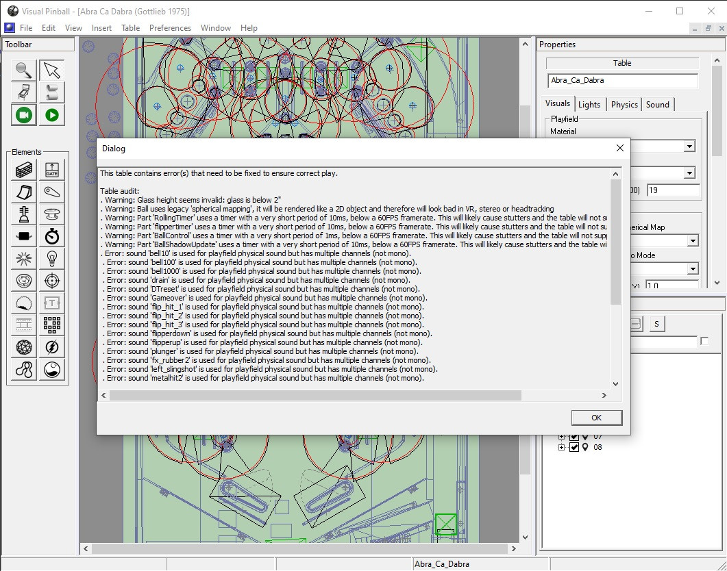This screenshot has height=571, width=727.
Task: Open the Insert menu
Action: (x=101, y=28)
